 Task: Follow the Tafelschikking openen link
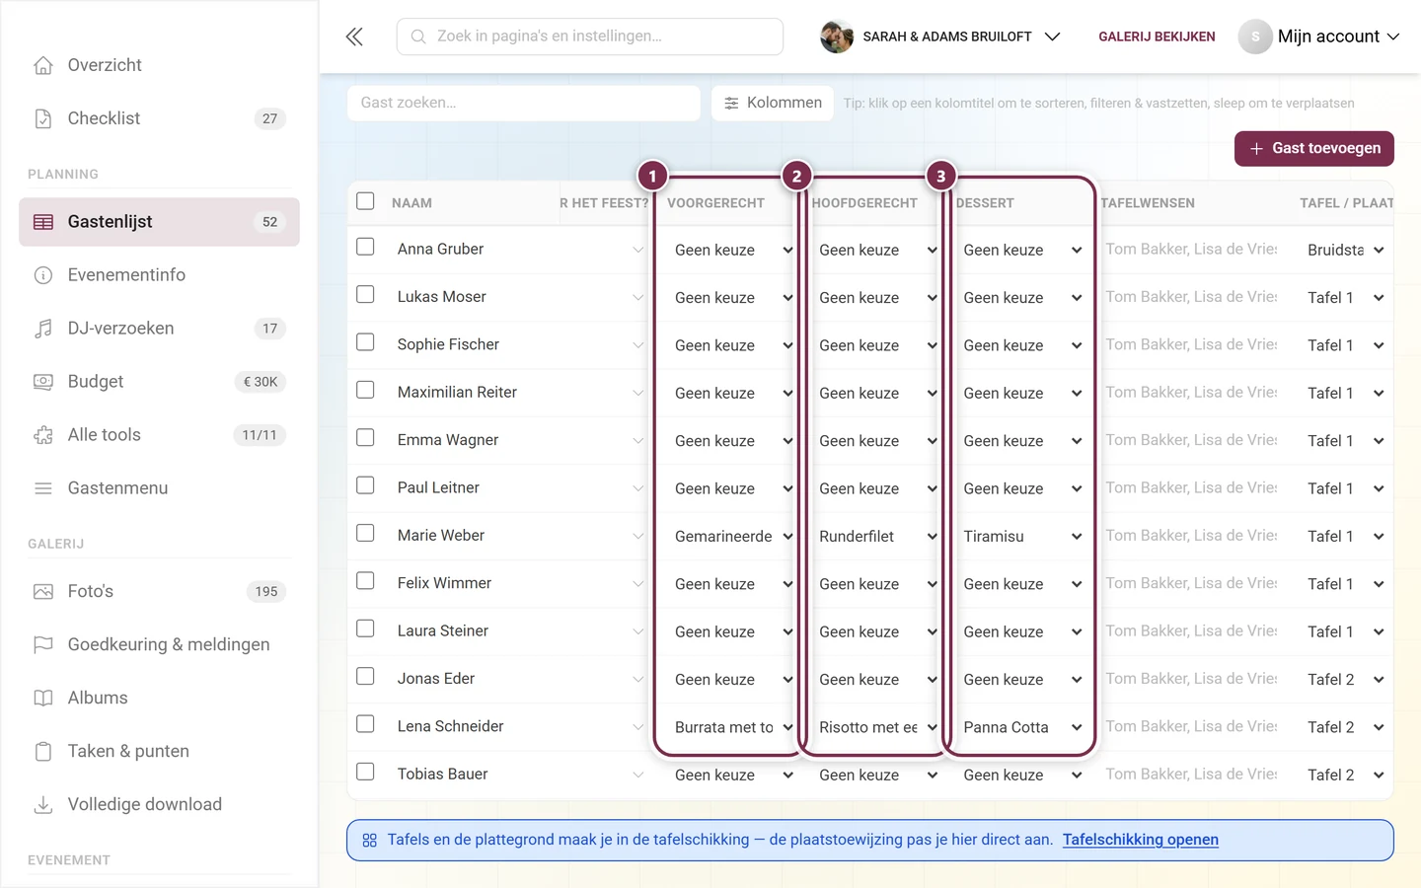1141,840
